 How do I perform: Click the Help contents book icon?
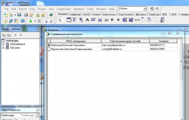click(x=51, y=15)
